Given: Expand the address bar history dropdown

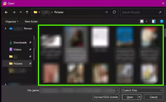Looking at the screenshot, I should (x=107, y=12).
